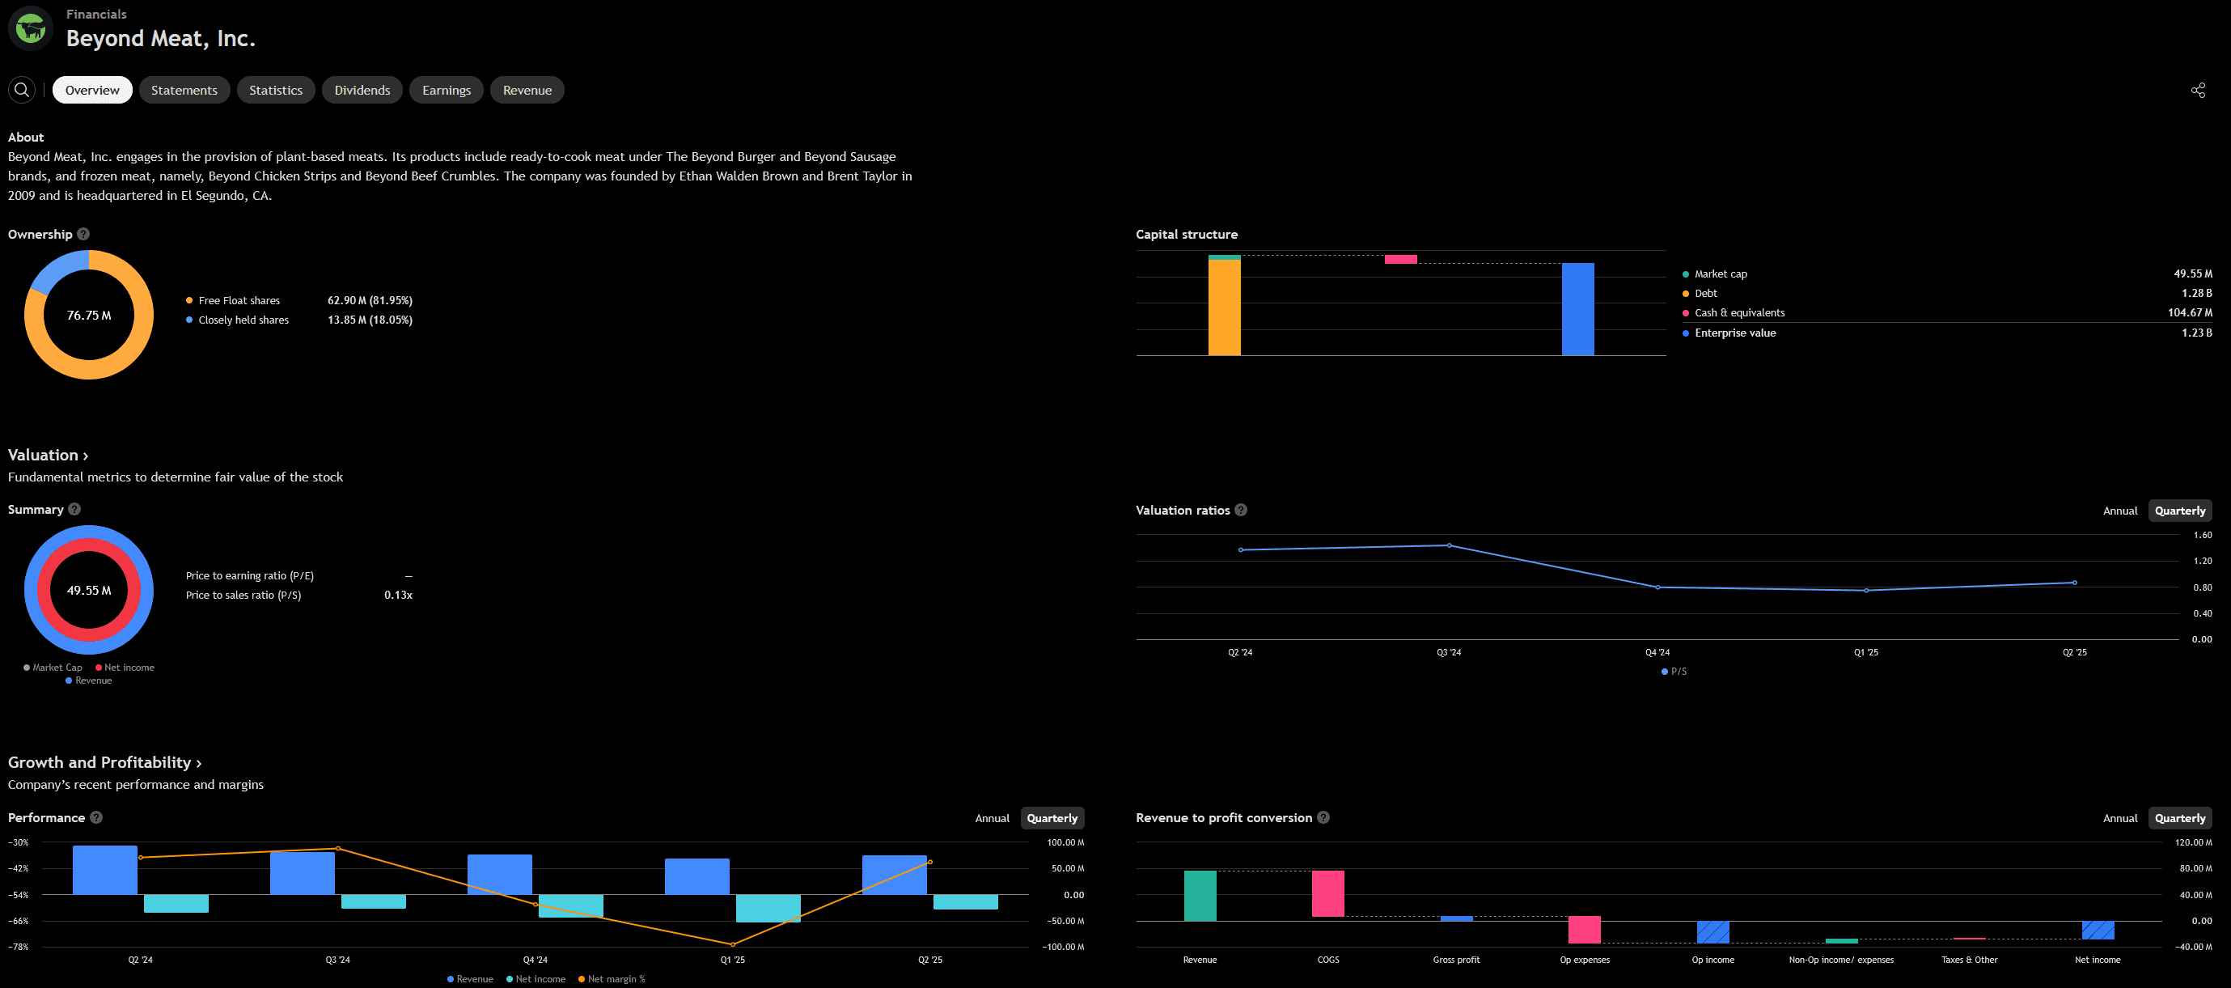Switch Valuation ratios chart to Annual
The height and width of the screenshot is (988, 2231).
(2119, 511)
